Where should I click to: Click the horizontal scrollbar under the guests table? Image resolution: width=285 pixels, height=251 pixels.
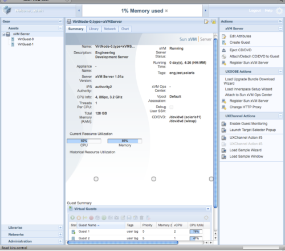click(123, 242)
